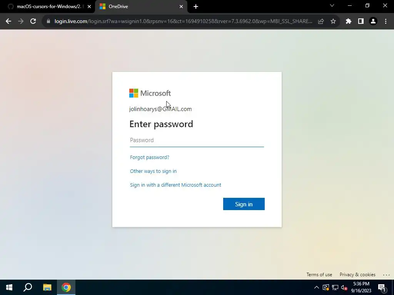Focus the Password input field
This screenshot has height=295, width=394.
point(197,140)
